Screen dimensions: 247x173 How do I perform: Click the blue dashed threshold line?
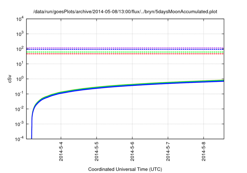click(125, 49)
